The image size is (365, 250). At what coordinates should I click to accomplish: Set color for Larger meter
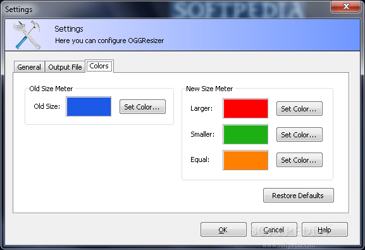[x=299, y=109]
